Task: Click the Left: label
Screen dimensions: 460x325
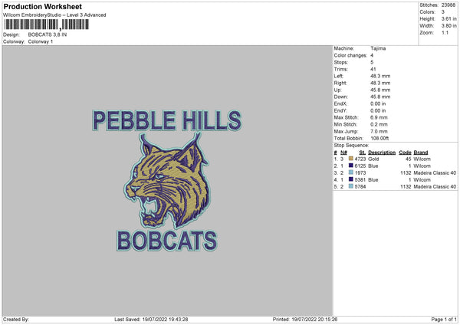Action: pyautogui.click(x=338, y=76)
